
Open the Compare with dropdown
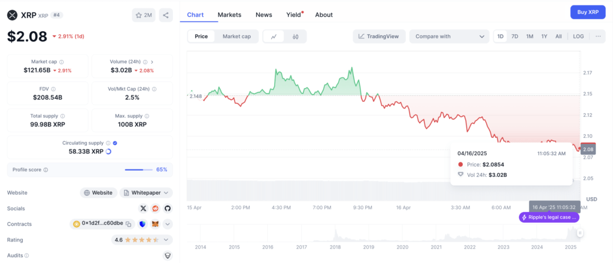point(449,37)
